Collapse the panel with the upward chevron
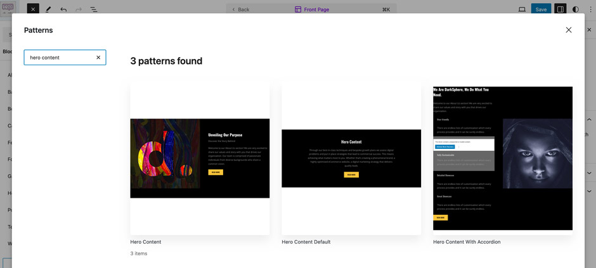596x268 pixels. [589, 119]
